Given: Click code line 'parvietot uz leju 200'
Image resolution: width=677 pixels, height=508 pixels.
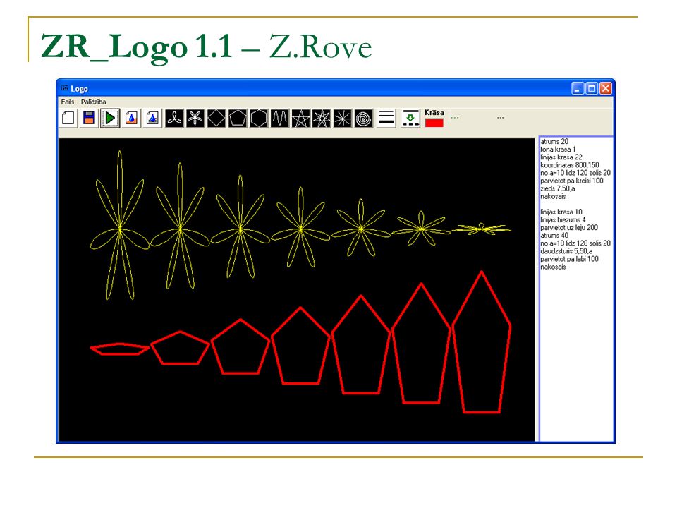Looking at the screenshot, I should point(569,227).
